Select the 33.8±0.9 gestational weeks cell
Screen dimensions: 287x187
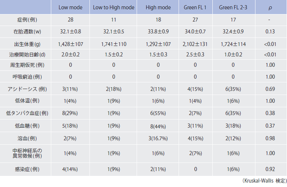(x=158, y=32)
